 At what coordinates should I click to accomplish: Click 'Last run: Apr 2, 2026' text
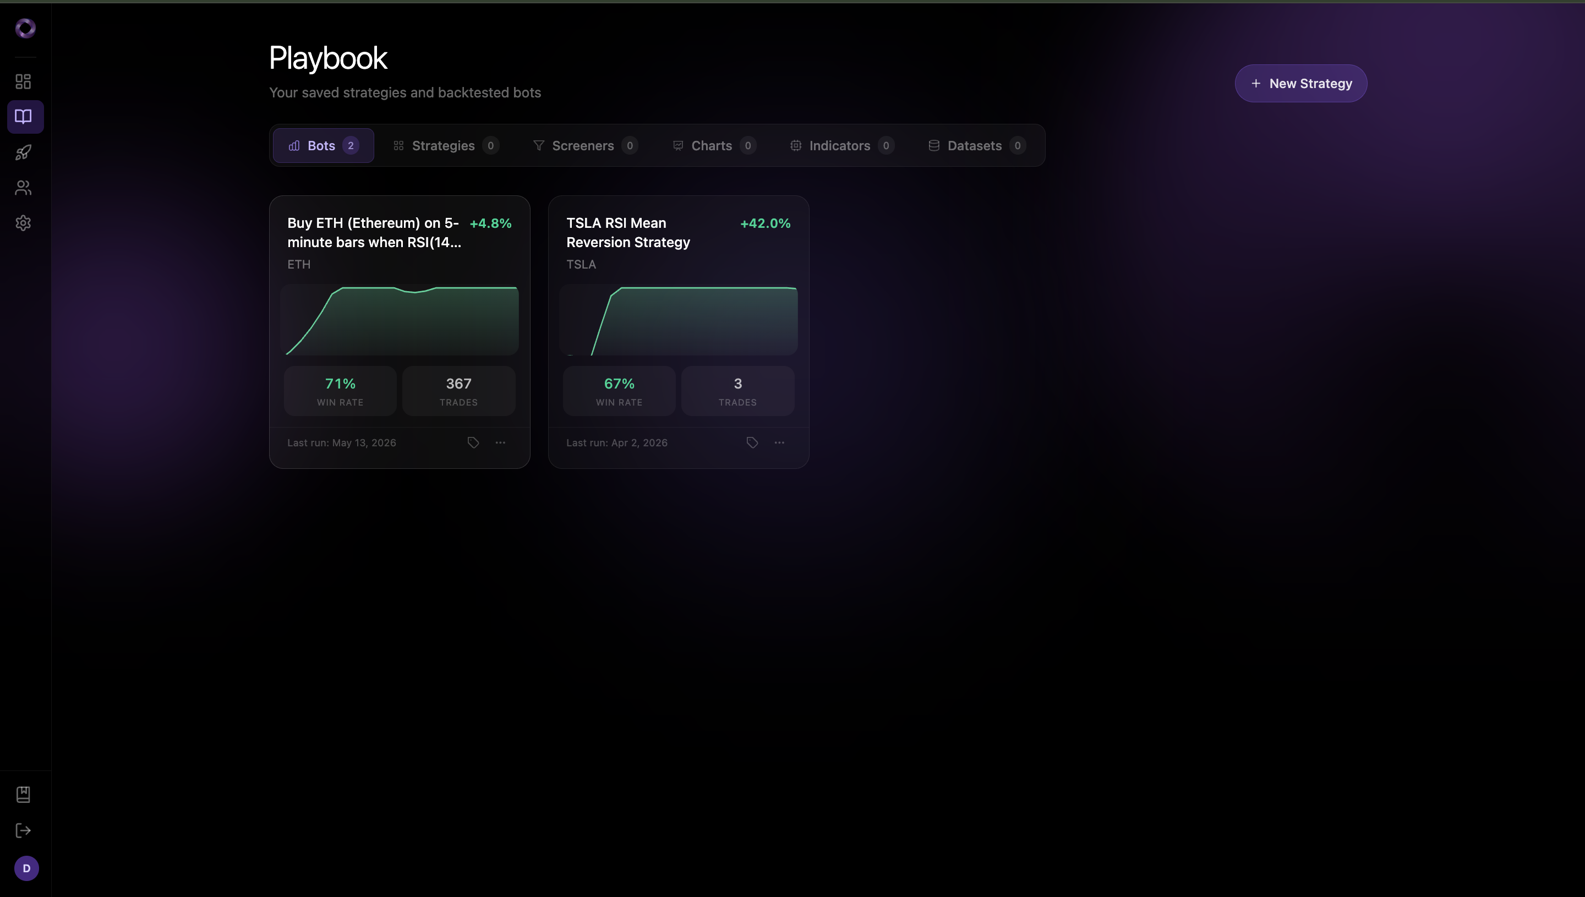tap(616, 442)
